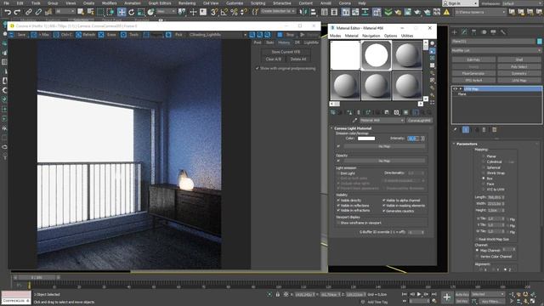Image resolution: width=544 pixels, height=306 pixels.
Task: Click Save in the Corona frame buffer
Action: (x=18, y=35)
